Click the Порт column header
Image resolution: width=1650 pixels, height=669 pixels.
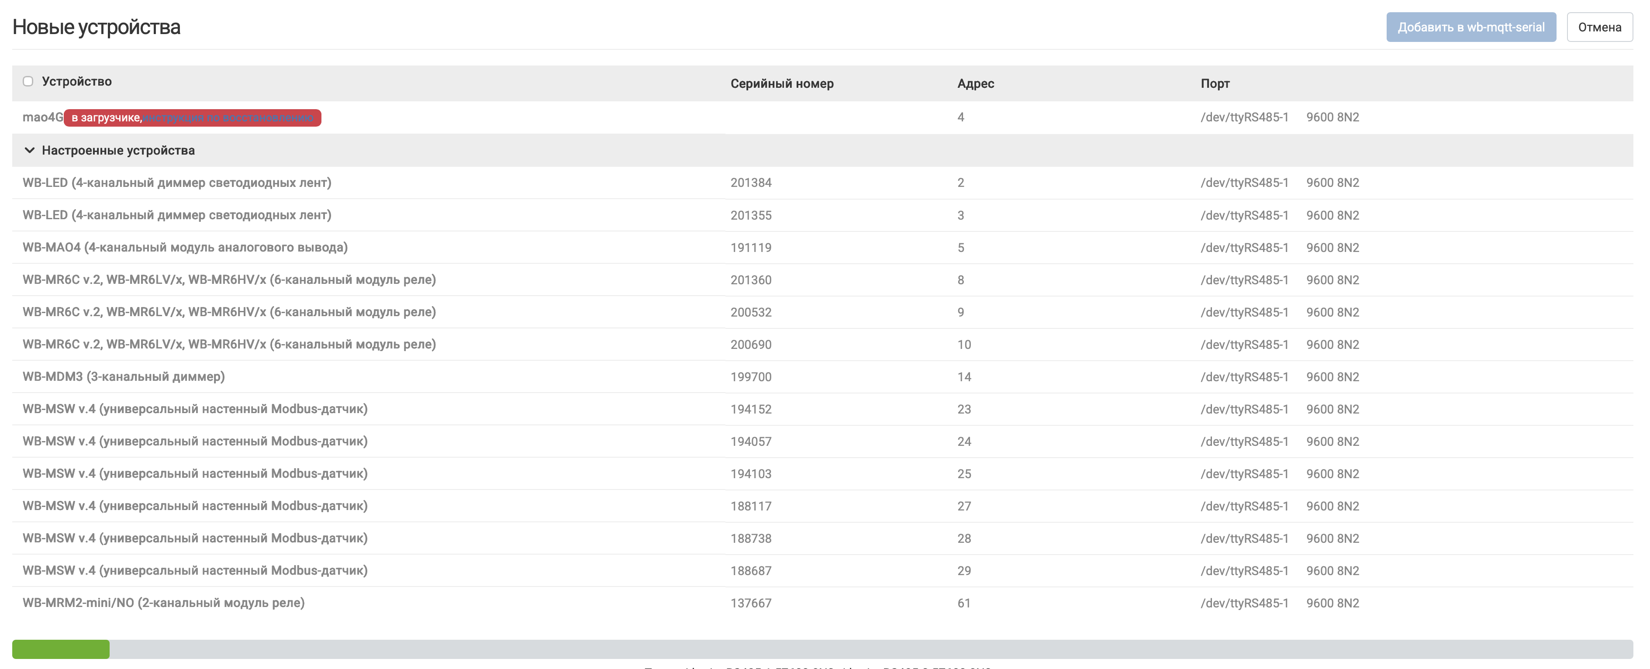1215,83
